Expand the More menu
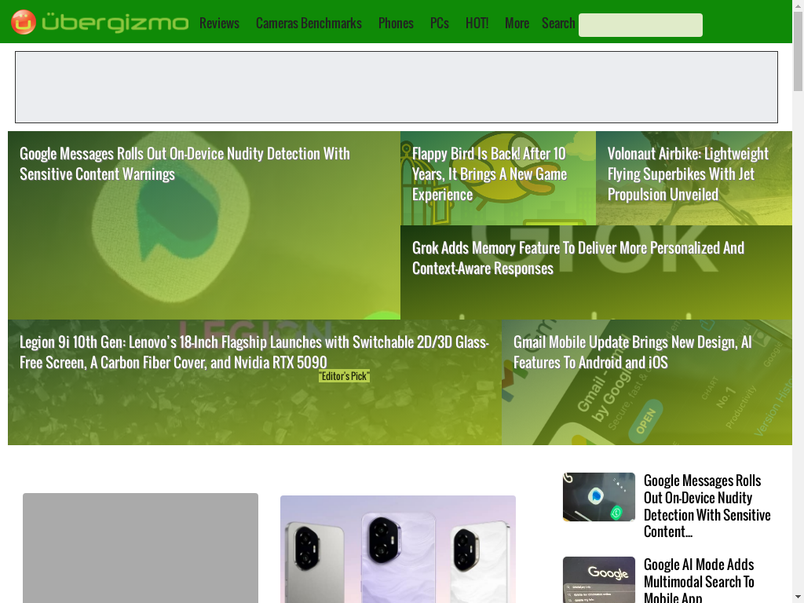The image size is (804, 603). pyautogui.click(x=517, y=23)
